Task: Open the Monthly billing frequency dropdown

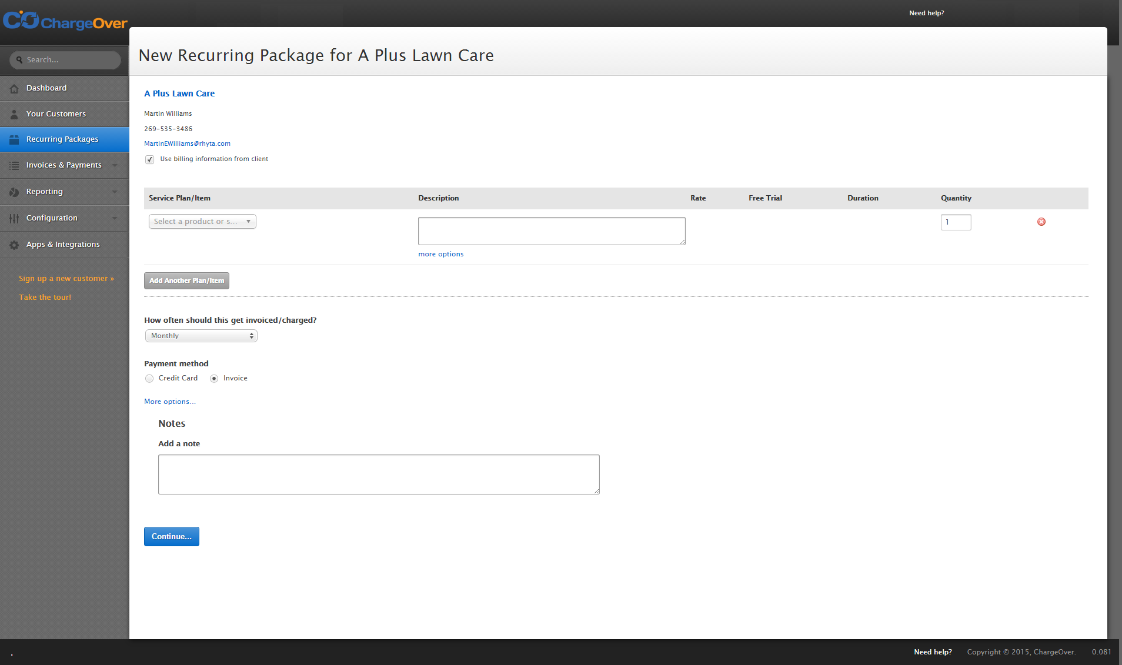Action: [x=201, y=336]
